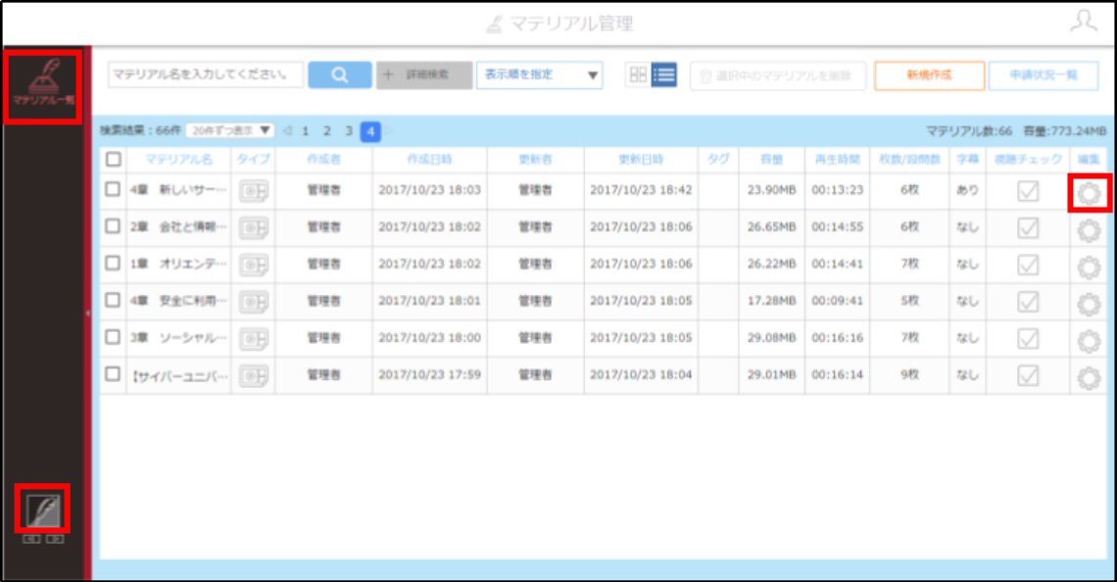Click the magnifier search button
The width and height of the screenshot is (1117, 582).
[340, 74]
